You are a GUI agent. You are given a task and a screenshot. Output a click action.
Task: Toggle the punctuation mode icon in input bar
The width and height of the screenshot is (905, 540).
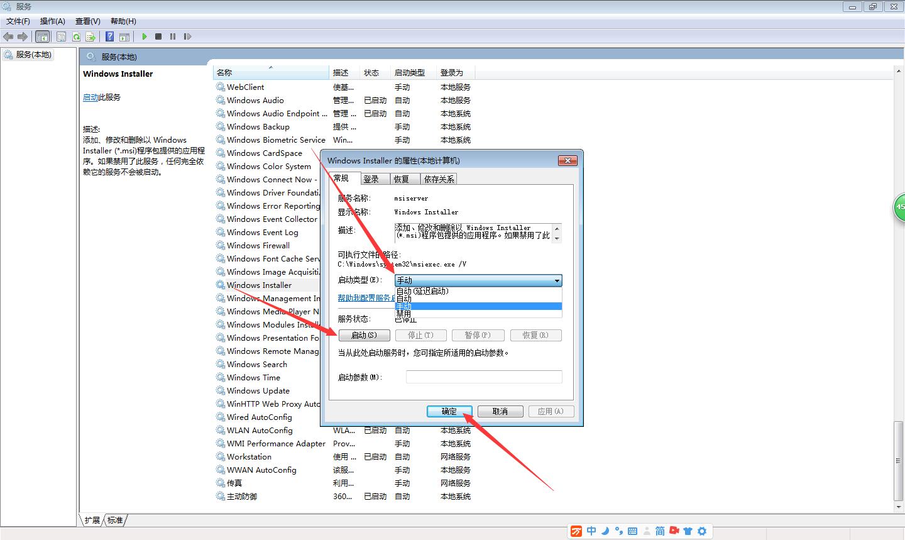618,531
